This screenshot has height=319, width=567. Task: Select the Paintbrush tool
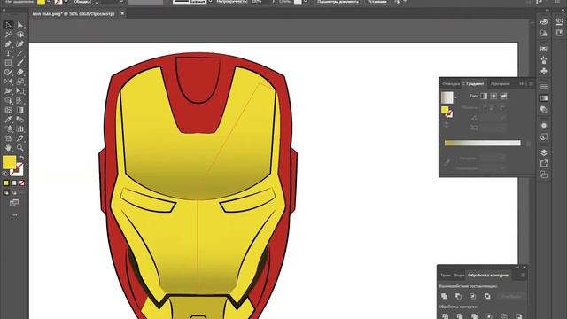(20, 63)
